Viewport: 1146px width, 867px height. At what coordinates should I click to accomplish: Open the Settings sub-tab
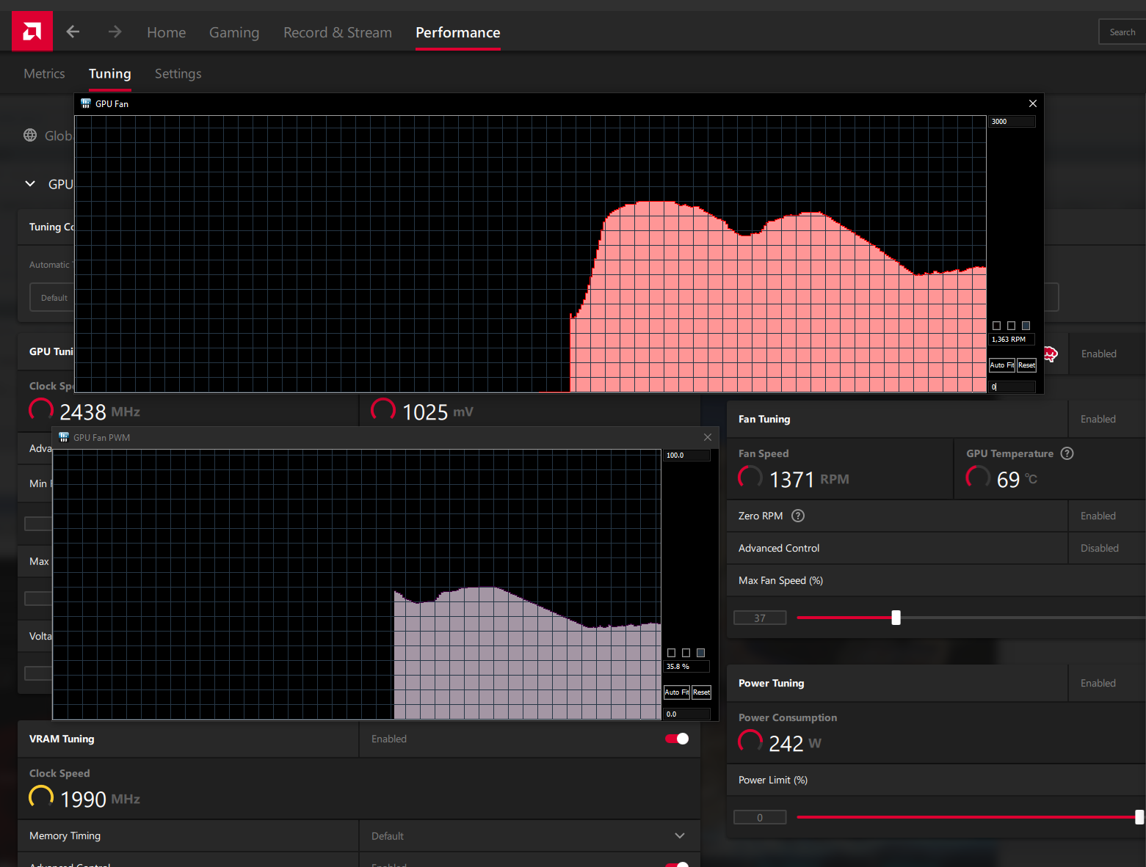(x=178, y=73)
